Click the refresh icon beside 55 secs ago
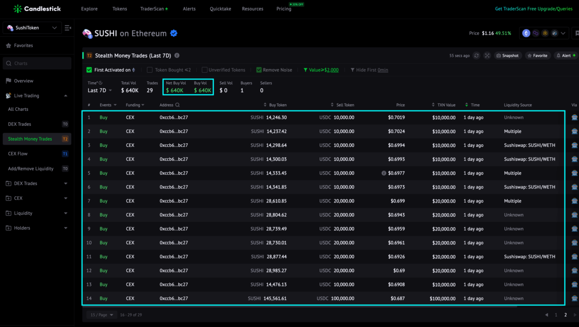This screenshot has width=579, height=327. point(476,56)
